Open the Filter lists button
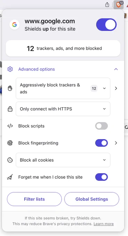 [34, 199]
